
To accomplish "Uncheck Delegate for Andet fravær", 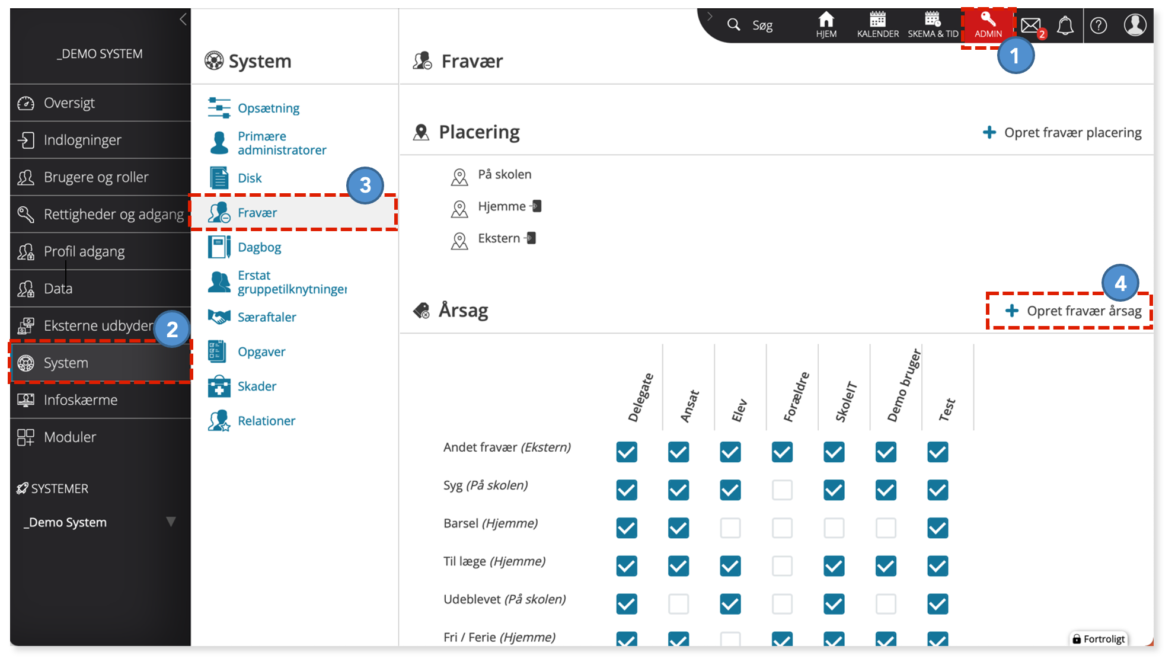I will 626,452.
